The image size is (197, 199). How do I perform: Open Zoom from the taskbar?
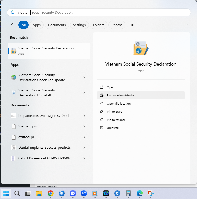click(84, 193)
